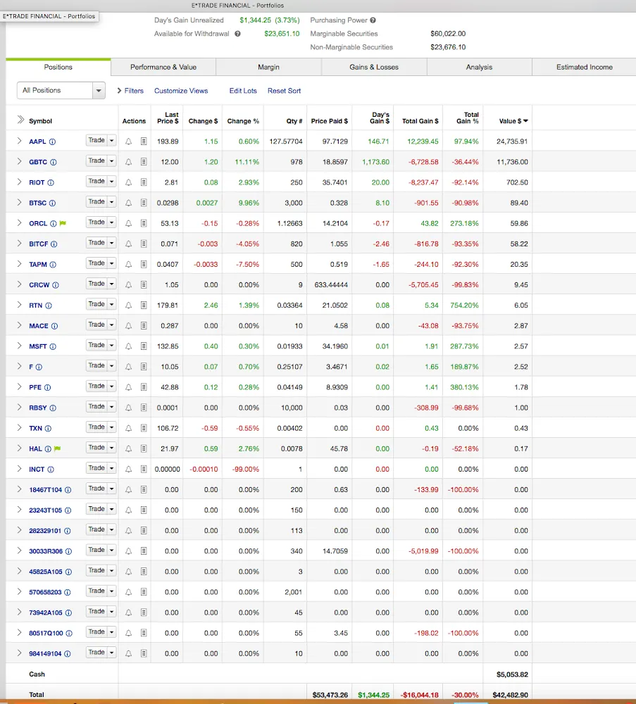Viewport: 636px width, 704px height.
Task: Click help icon beside Available for Withdrawal
Action: pyautogui.click(x=237, y=34)
